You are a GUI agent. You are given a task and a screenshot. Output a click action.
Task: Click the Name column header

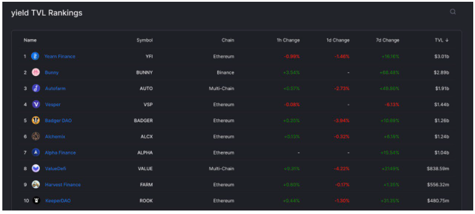(30, 40)
